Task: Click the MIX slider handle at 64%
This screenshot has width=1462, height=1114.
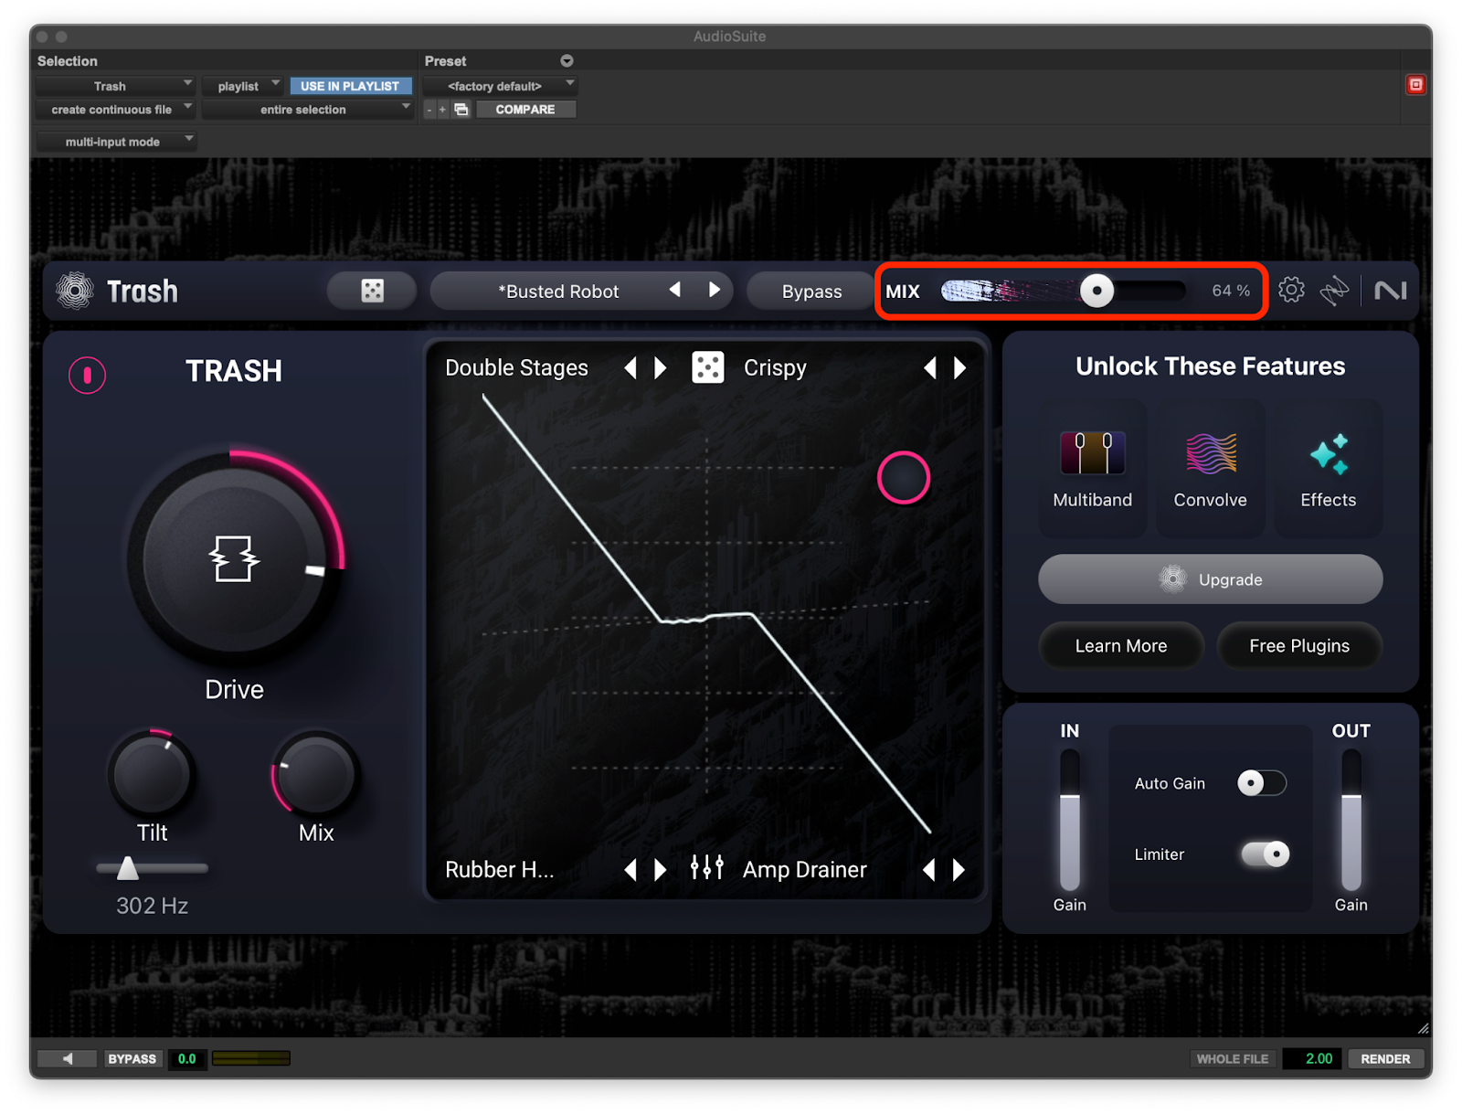Action: pos(1096,292)
